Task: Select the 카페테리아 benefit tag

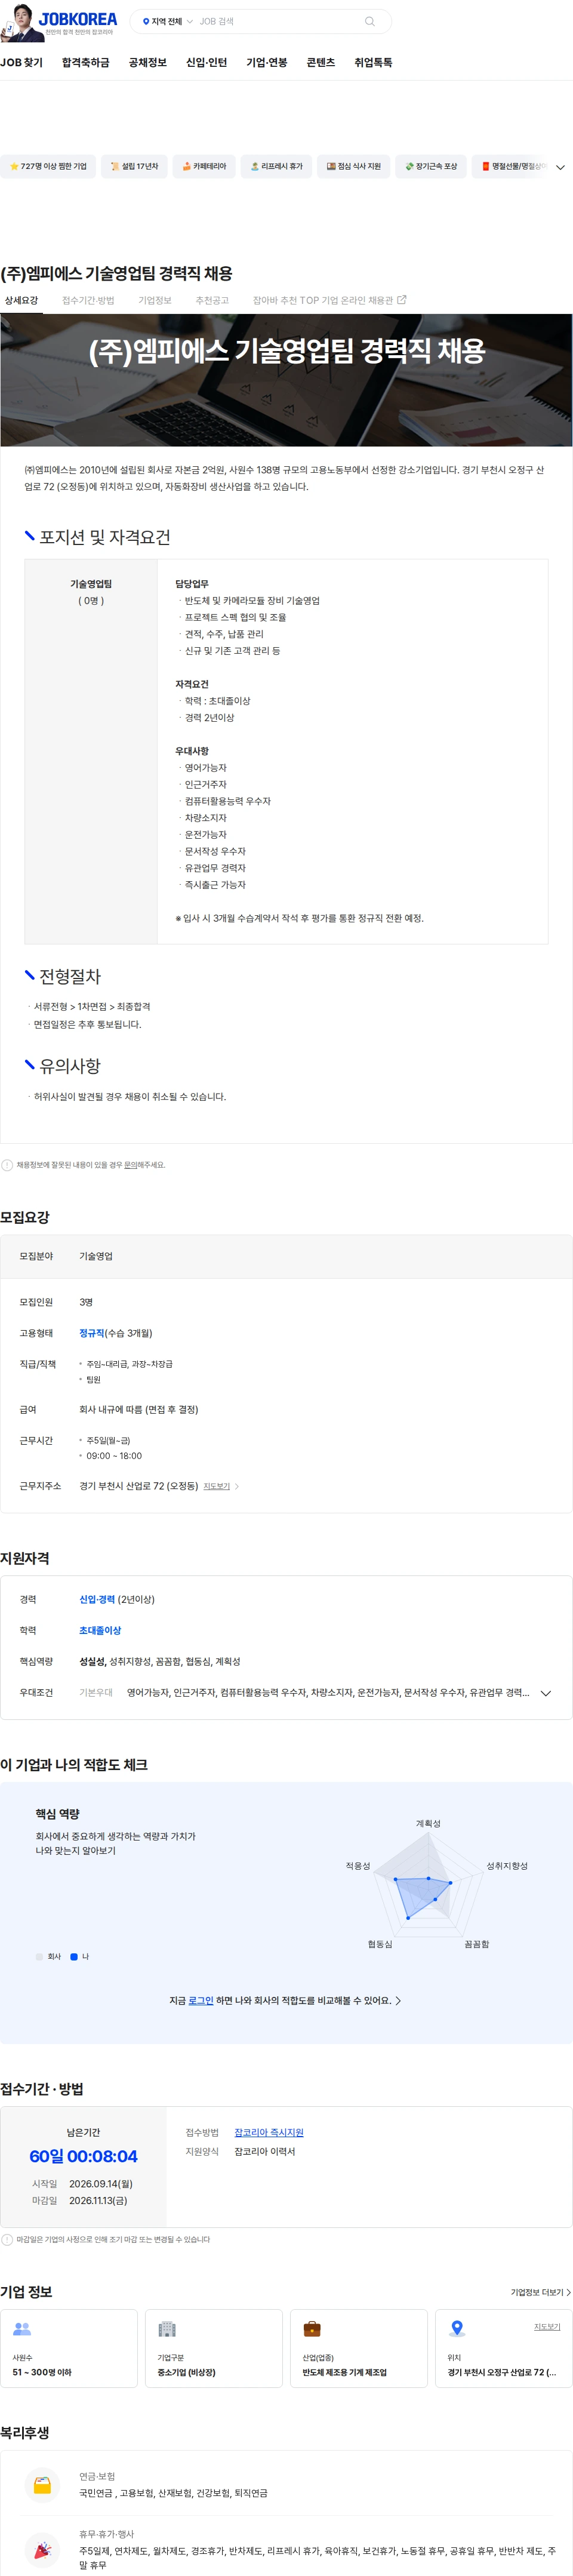Action: click(x=204, y=166)
